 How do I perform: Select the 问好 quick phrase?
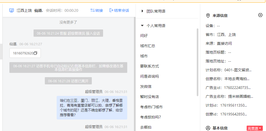click(x=144, y=36)
